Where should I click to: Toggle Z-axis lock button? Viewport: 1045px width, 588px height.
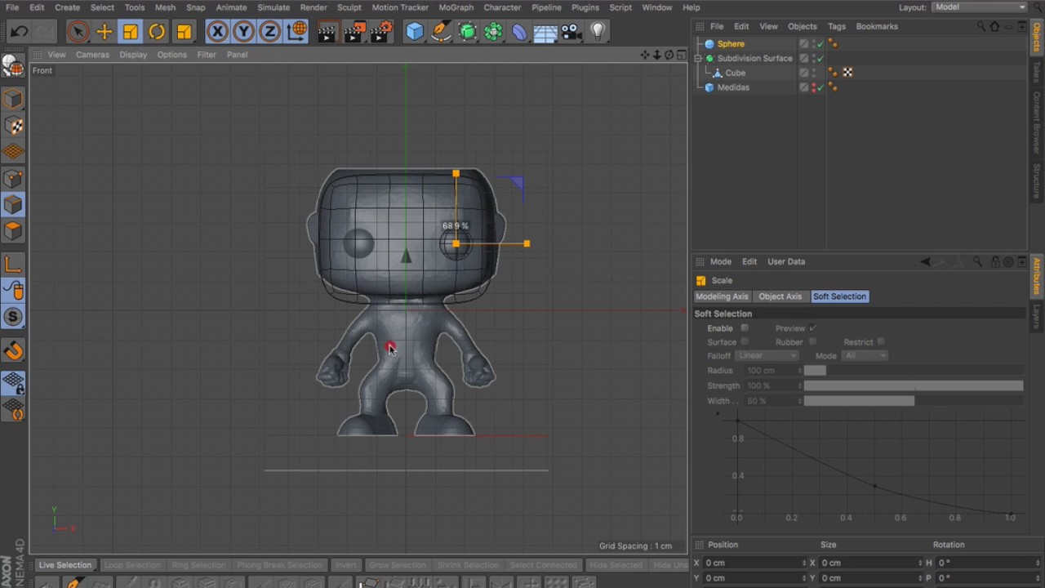[269, 32]
